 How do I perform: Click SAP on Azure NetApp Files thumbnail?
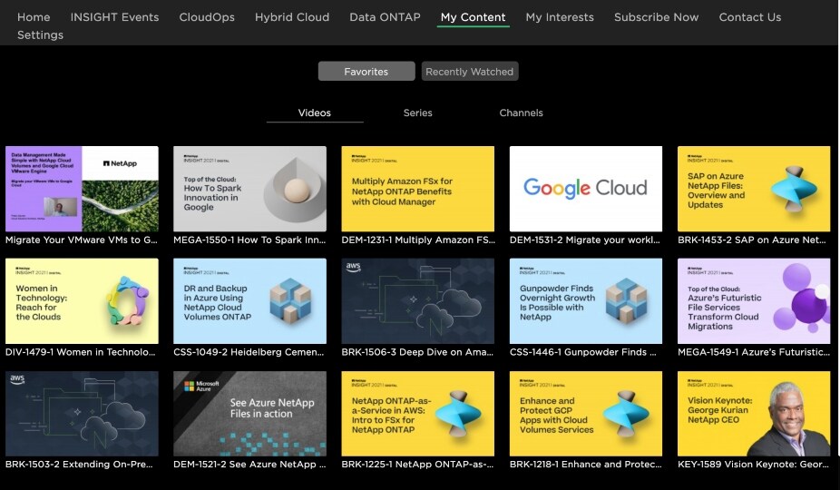pos(753,188)
